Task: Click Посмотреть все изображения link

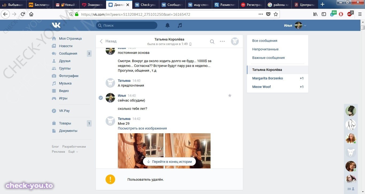Action: coord(142,128)
